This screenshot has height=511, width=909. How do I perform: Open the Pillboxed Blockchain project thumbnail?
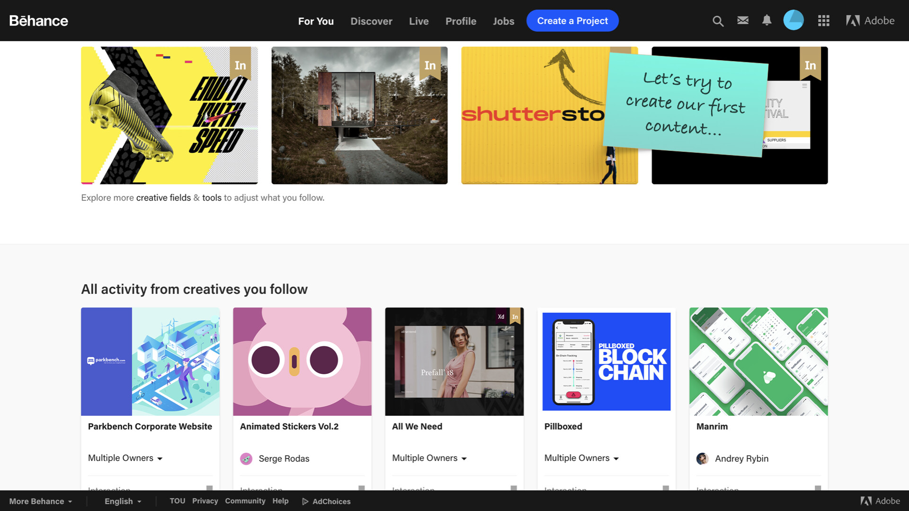click(x=606, y=361)
